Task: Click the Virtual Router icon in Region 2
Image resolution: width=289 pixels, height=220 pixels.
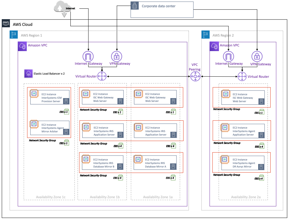Action: [x=242, y=76]
